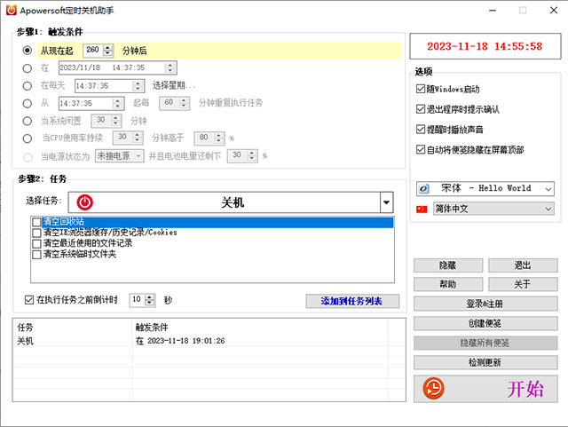568x427 pixels.
Task: Adjust the 260 minutes stepper
Action: click(108, 50)
